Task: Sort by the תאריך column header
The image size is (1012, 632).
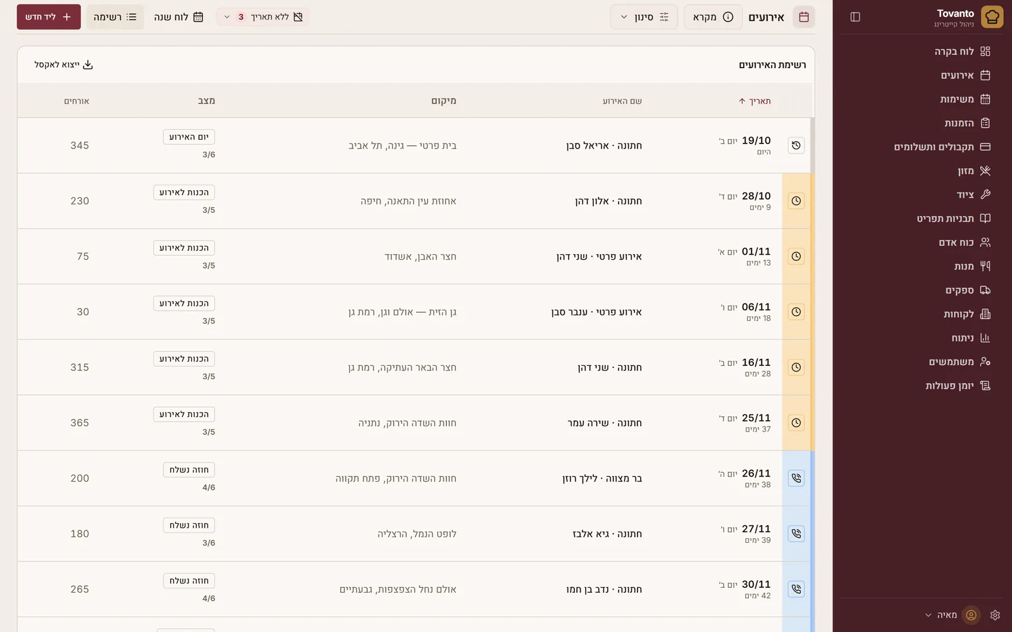Action: tap(755, 101)
